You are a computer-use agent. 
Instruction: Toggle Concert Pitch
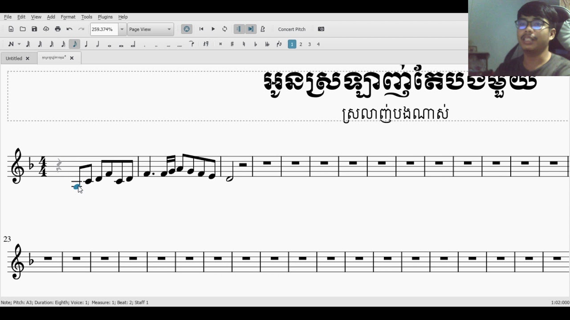292,29
